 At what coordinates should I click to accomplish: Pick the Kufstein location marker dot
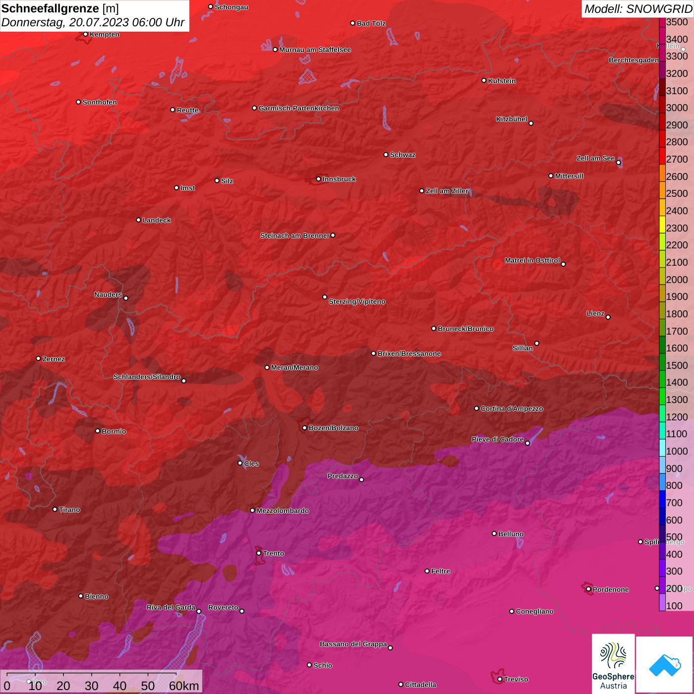click(x=484, y=80)
